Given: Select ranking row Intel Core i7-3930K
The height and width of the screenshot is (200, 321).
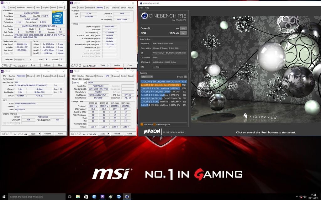Looking at the screenshot, I should pos(164,88).
